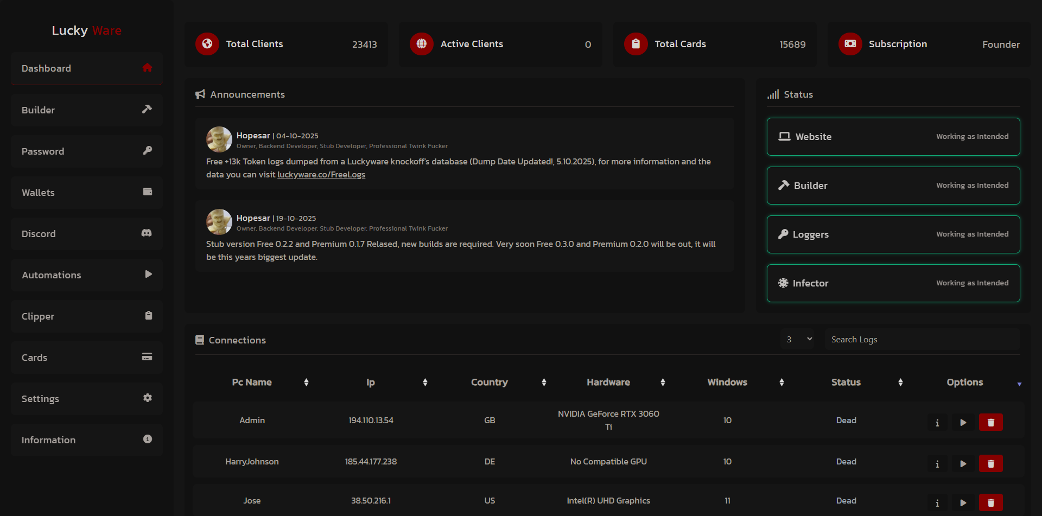Image resolution: width=1042 pixels, height=516 pixels.
Task: Click the home icon on Dashboard
Action: (x=147, y=68)
